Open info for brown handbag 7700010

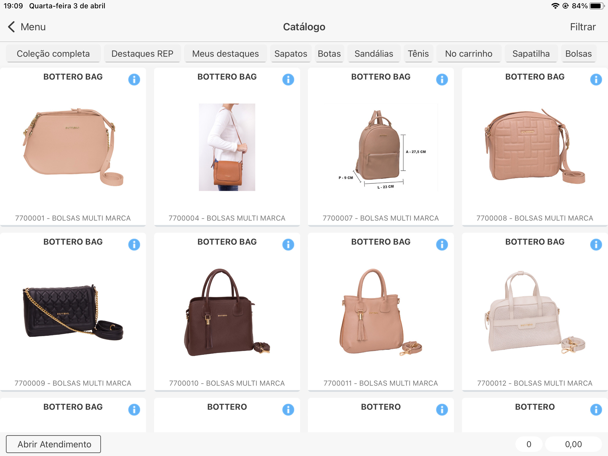(288, 245)
